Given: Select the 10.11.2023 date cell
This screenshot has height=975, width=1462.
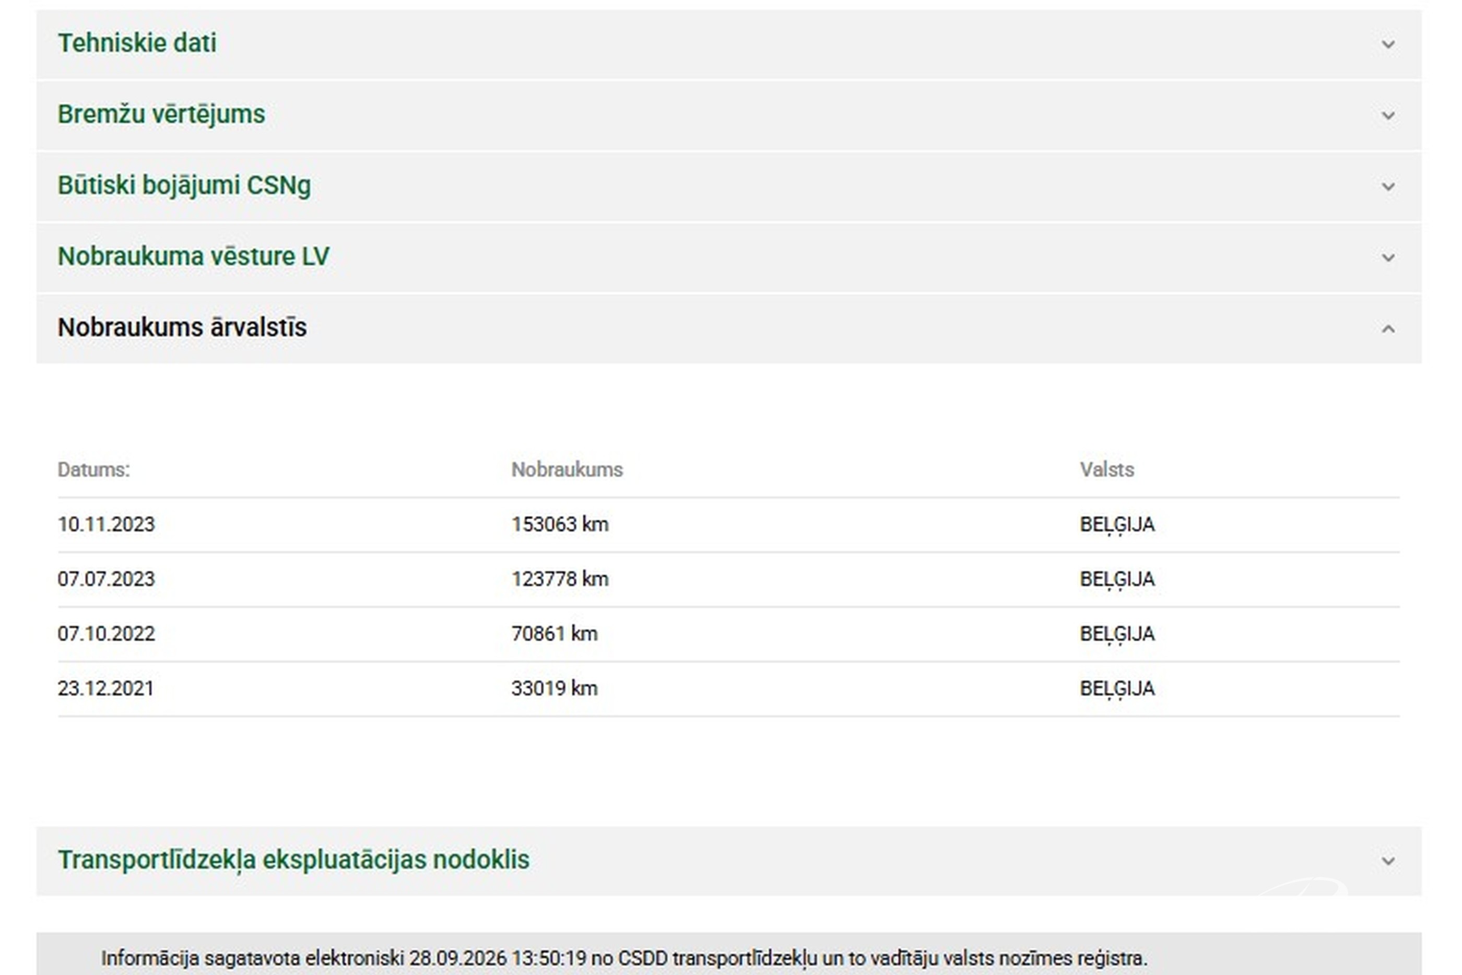Looking at the screenshot, I should [107, 524].
